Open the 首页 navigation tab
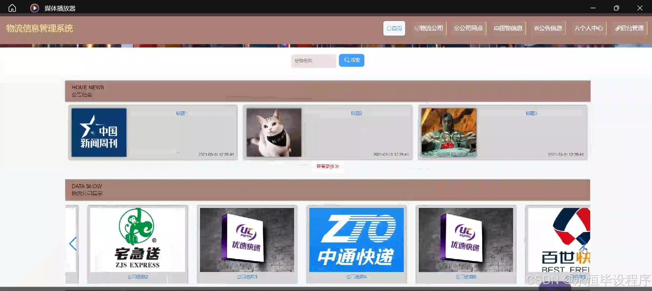Viewport: 652px width, 291px height. pos(394,28)
